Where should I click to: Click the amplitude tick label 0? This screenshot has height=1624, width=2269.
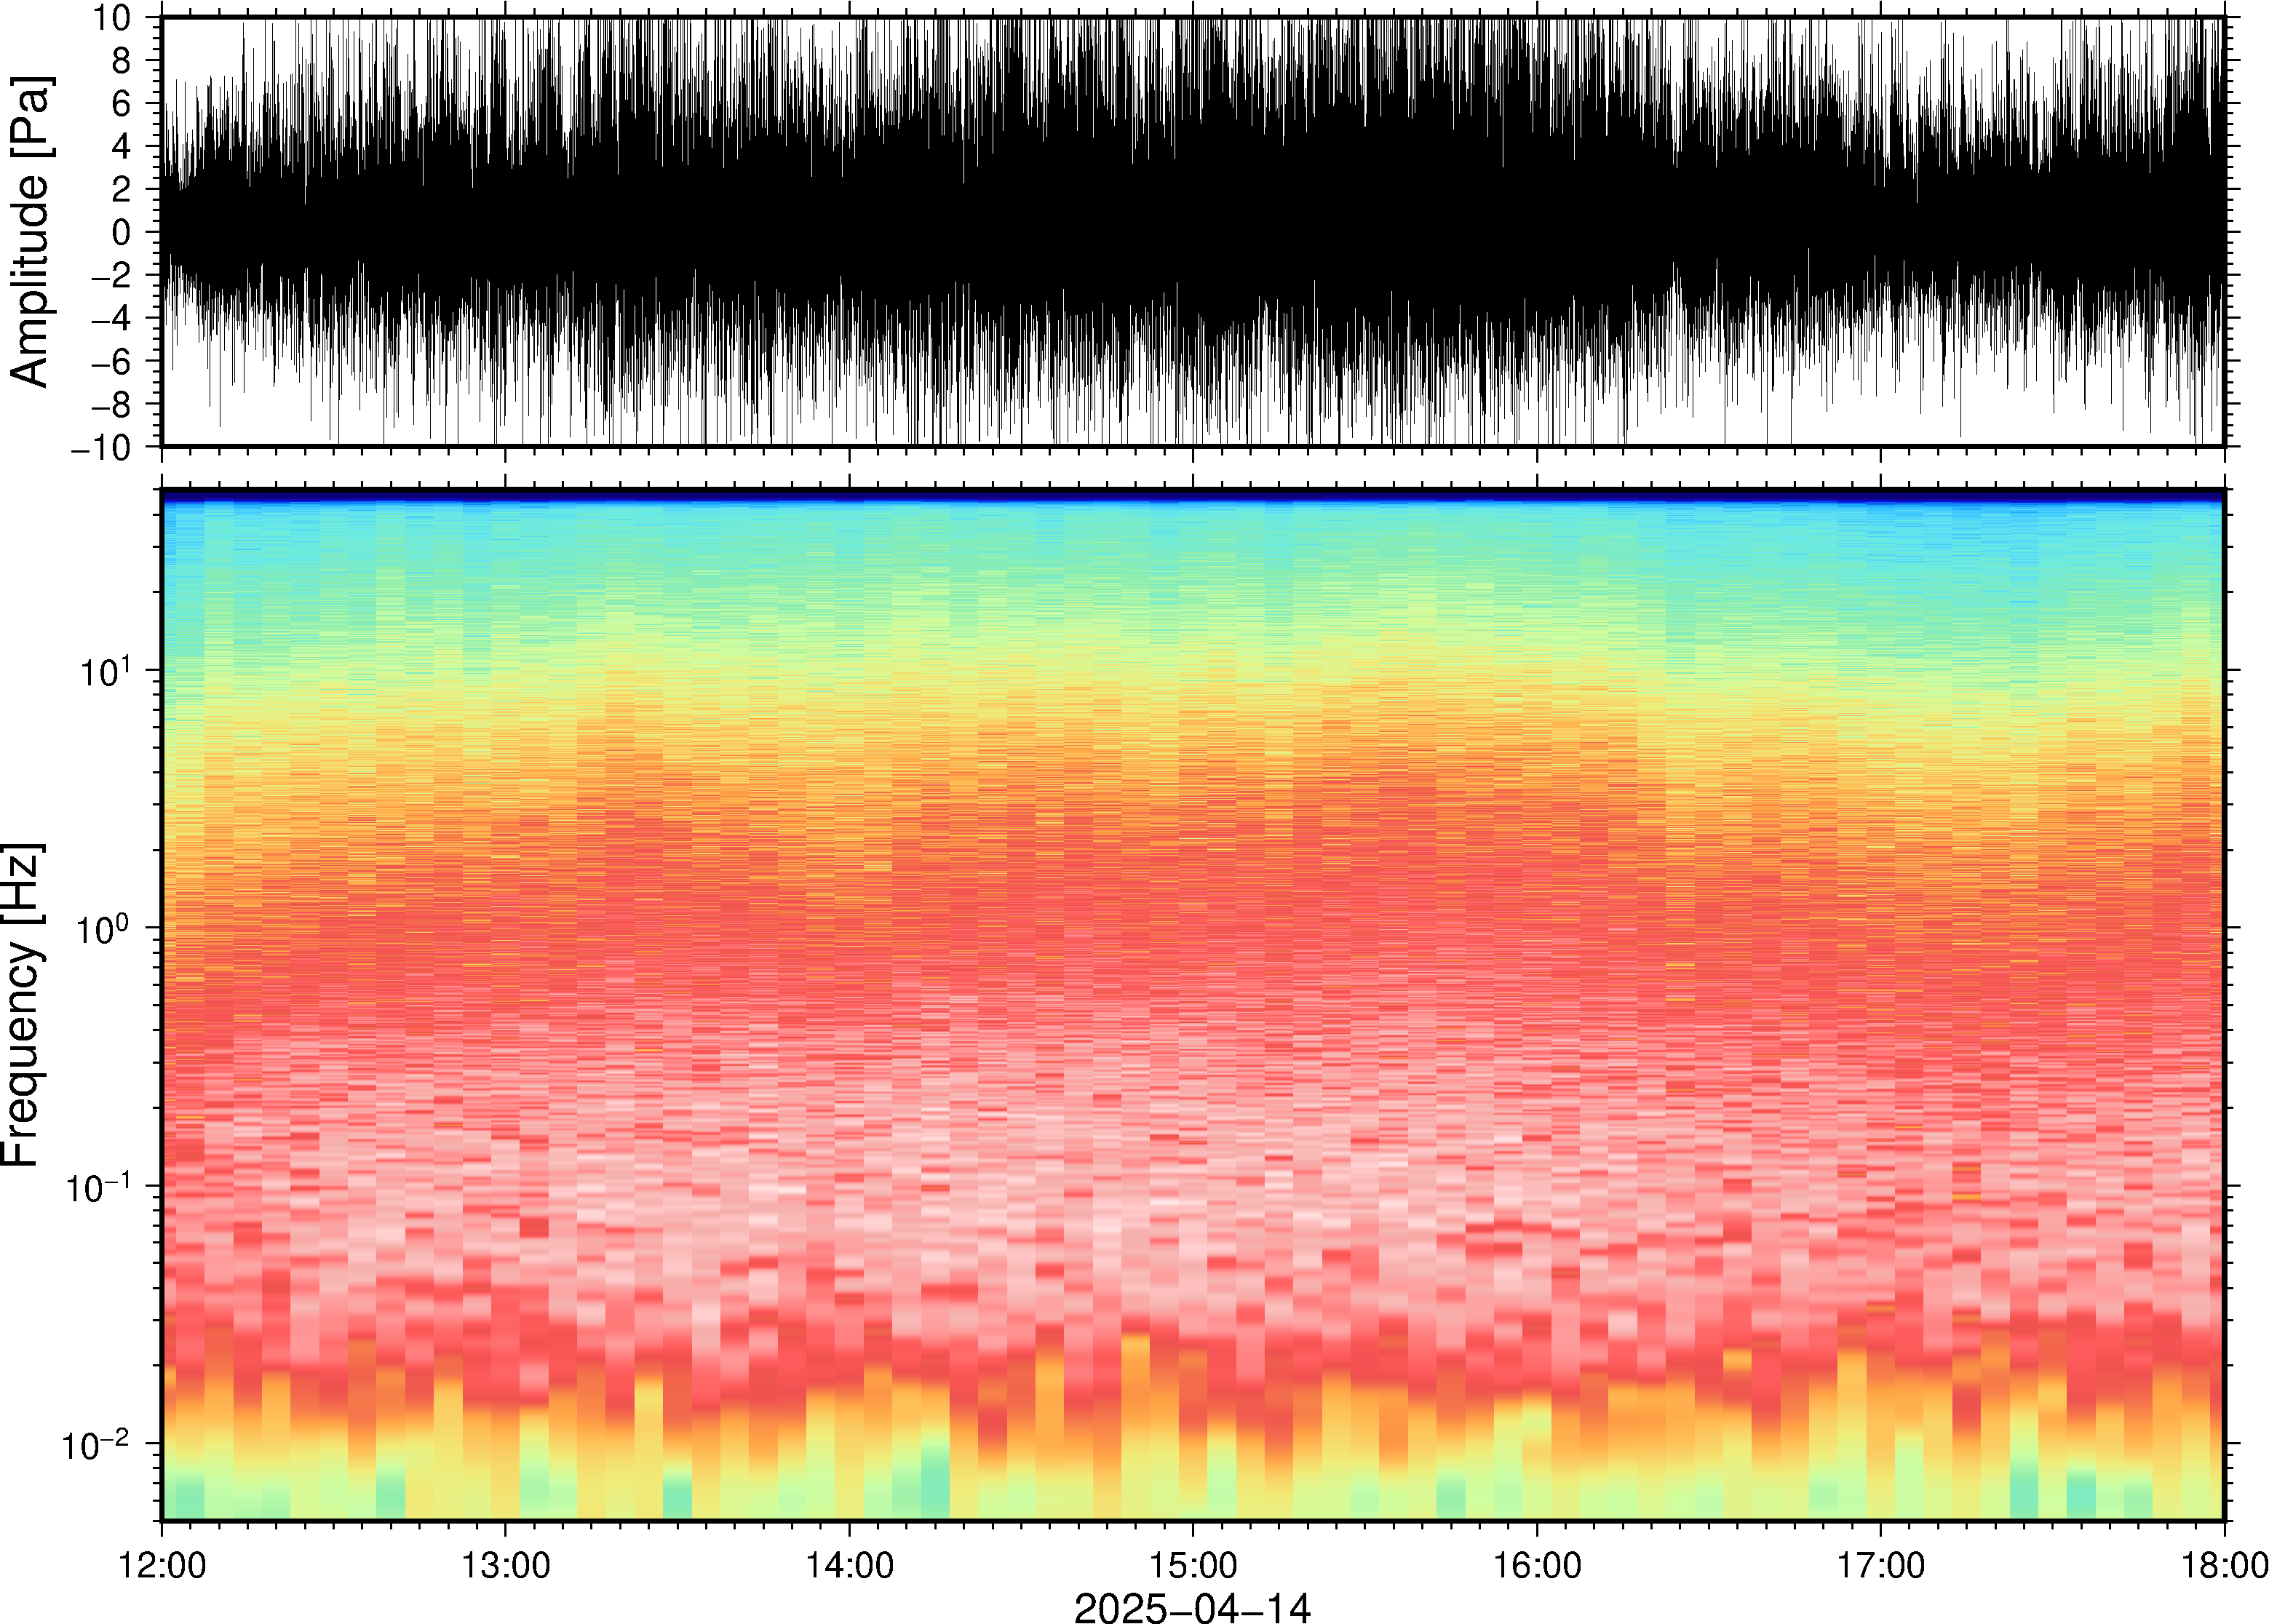tap(122, 232)
